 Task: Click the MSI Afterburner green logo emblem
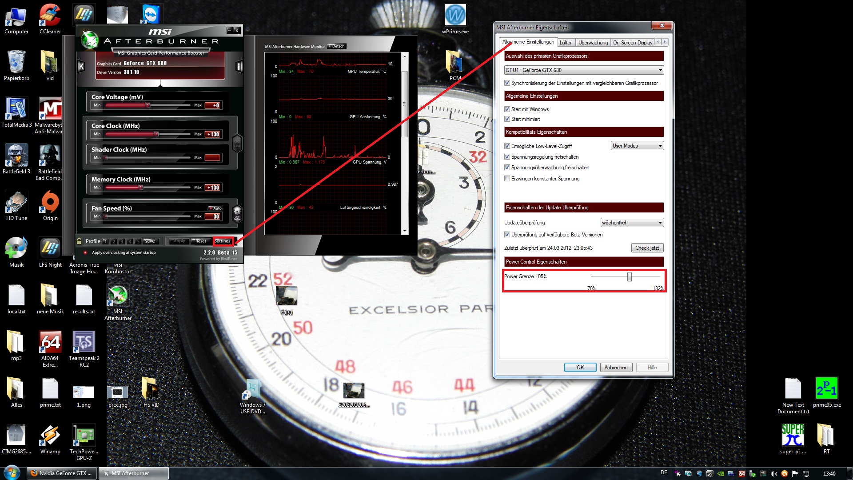[89, 40]
